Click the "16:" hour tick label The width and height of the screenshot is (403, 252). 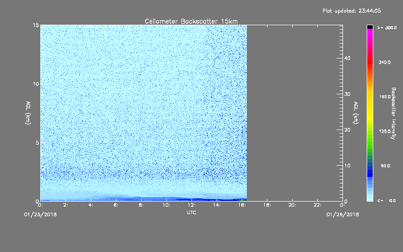pyautogui.click(x=242, y=205)
